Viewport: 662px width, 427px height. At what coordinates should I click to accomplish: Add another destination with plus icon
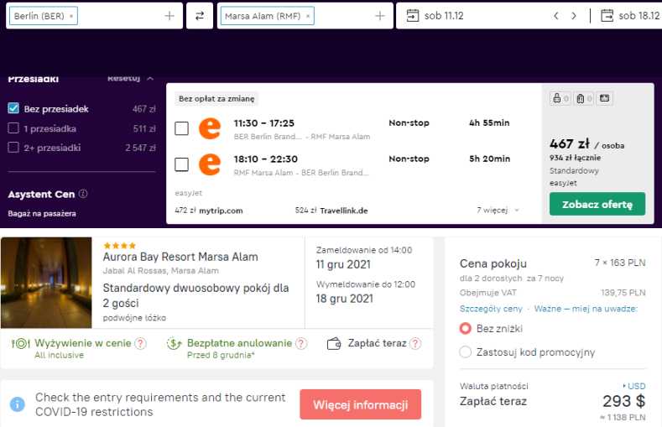pyautogui.click(x=379, y=16)
